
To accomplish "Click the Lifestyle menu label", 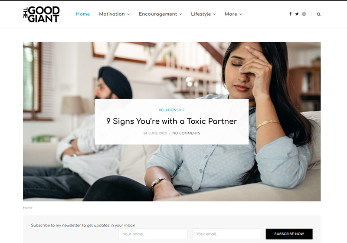I will pos(201,14).
